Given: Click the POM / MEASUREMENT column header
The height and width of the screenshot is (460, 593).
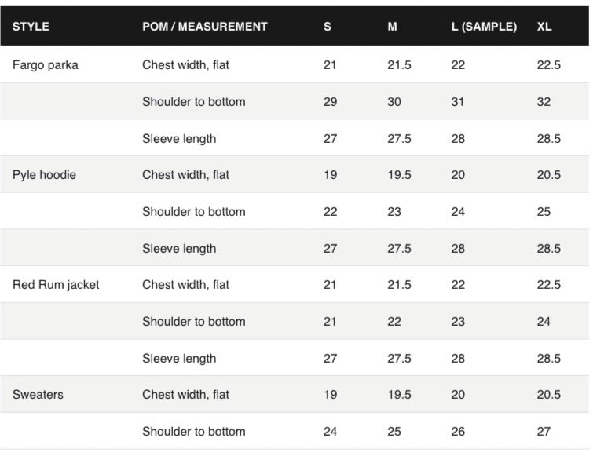Looking at the screenshot, I should [x=204, y=27].
